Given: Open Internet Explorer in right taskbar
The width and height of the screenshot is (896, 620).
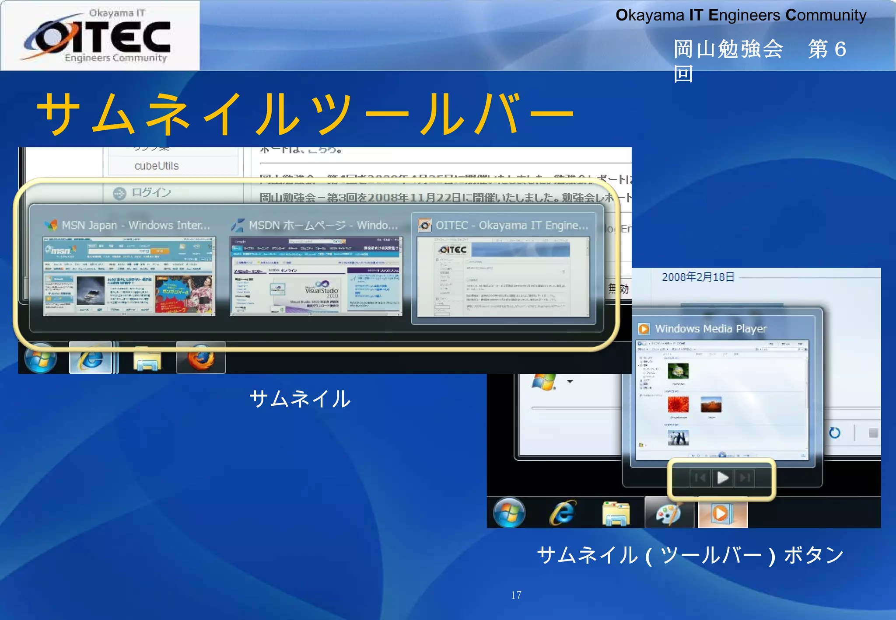Looking at the screenshot, I should tap(563, 512).
